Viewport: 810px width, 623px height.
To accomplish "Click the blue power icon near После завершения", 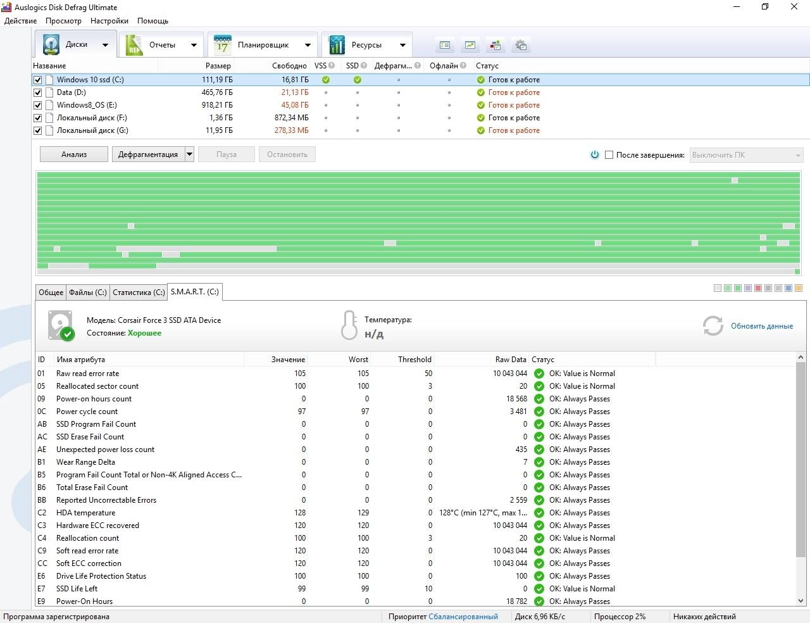I will click(x=595, y=154).
